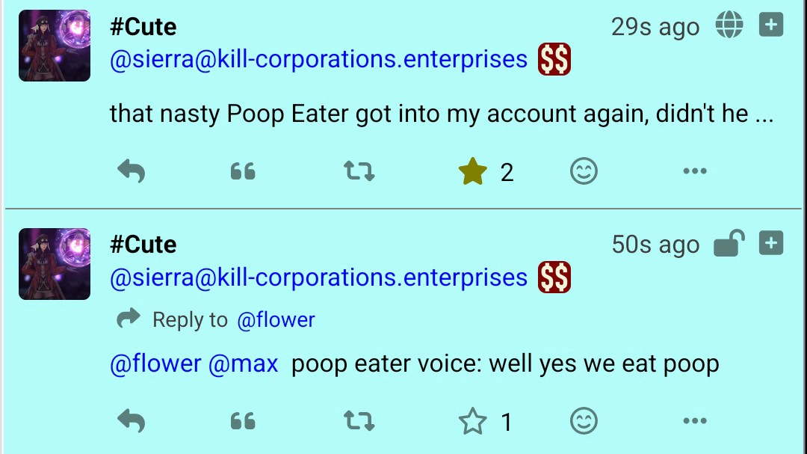Quote the 'poop eater voice' post
This screenshot has width=807, height=454.
click(x=243, y=422)
